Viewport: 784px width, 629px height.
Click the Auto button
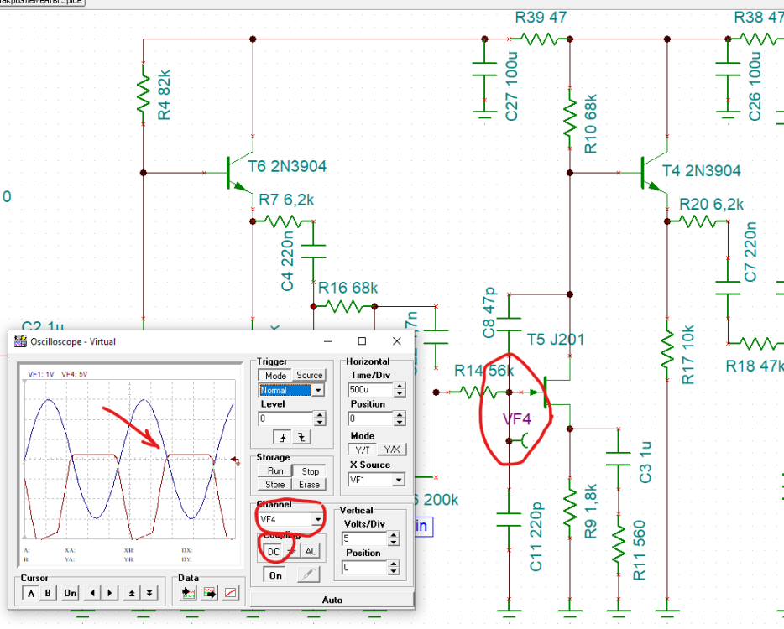[x=332, y=600]
